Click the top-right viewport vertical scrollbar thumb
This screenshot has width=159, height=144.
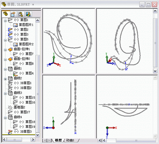[x=155, y=43]
